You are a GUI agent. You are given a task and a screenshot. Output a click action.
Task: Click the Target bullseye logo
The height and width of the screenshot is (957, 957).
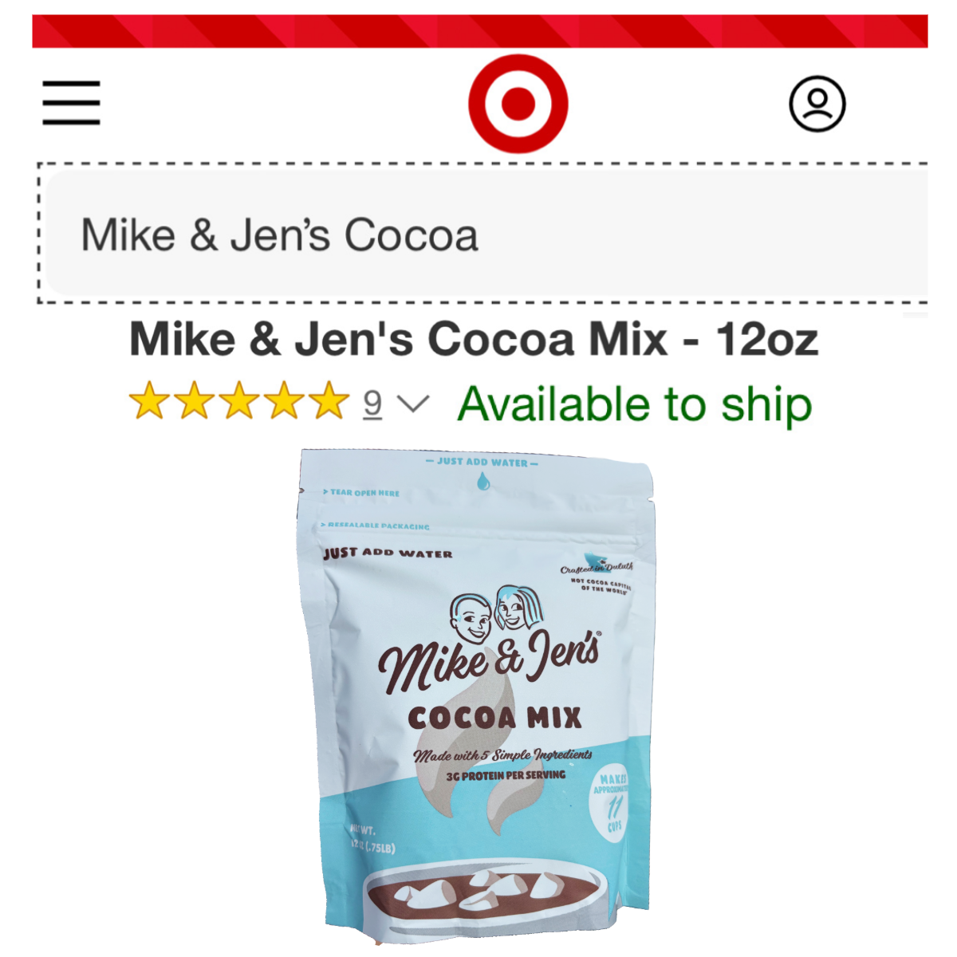(x=518, y=104)
